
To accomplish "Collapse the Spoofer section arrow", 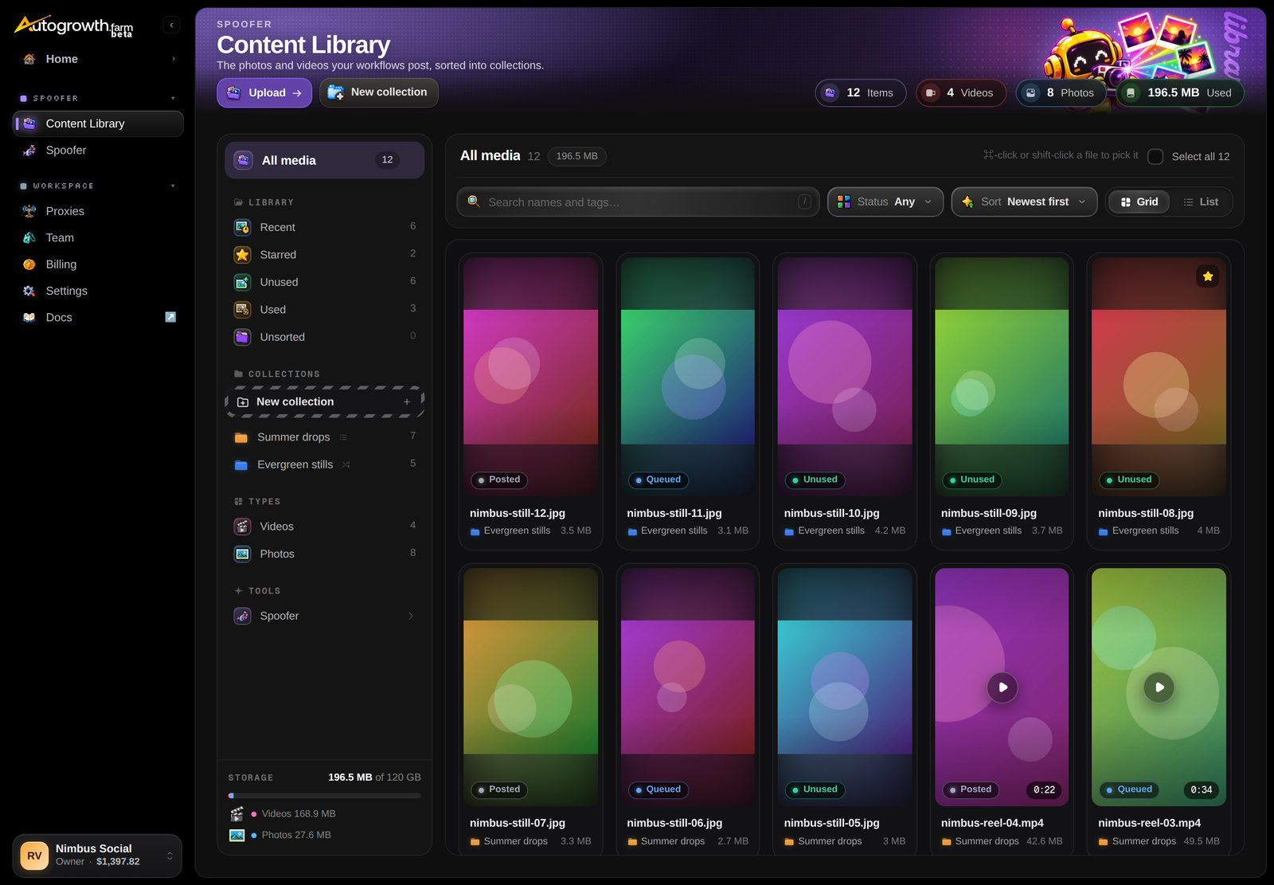I will [x=173, y=99].
